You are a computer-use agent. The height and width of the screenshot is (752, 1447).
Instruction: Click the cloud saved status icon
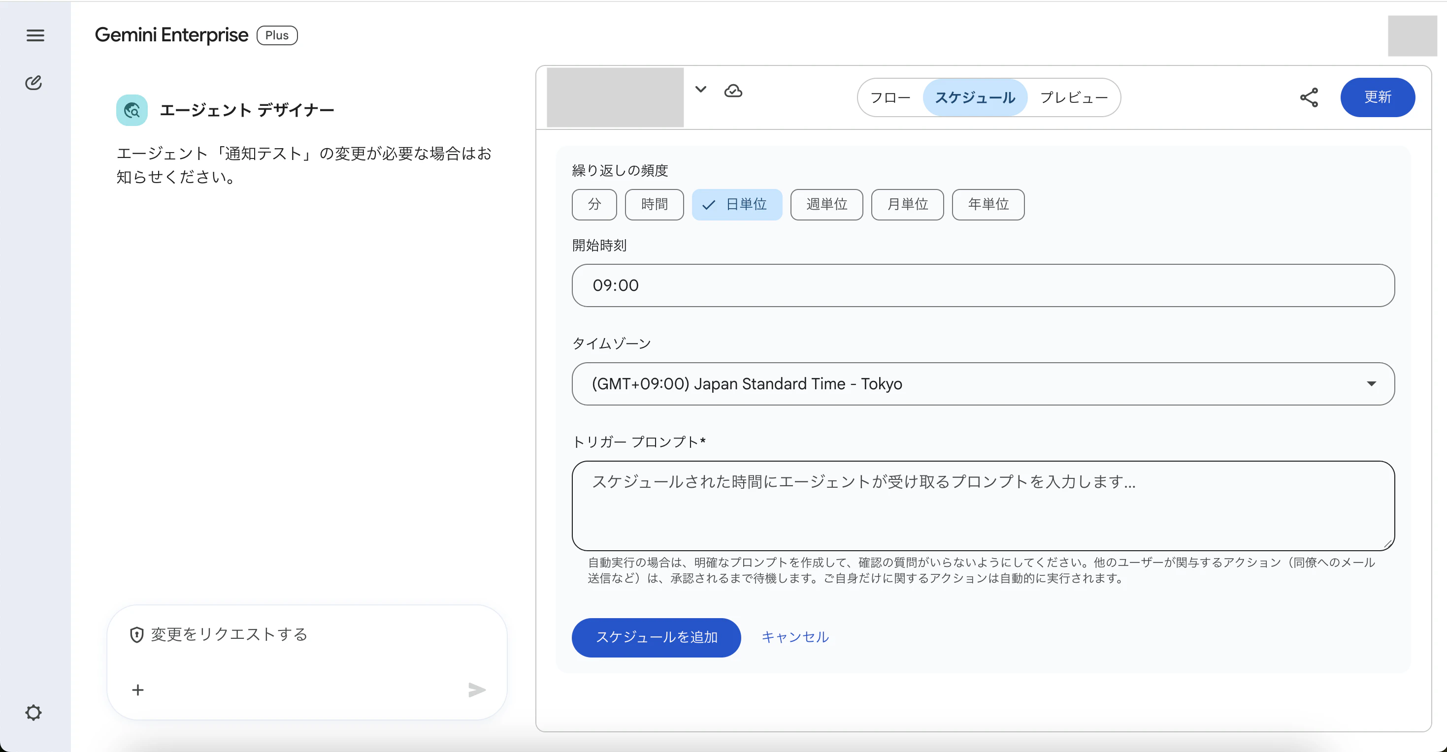[x=733, y=91]
